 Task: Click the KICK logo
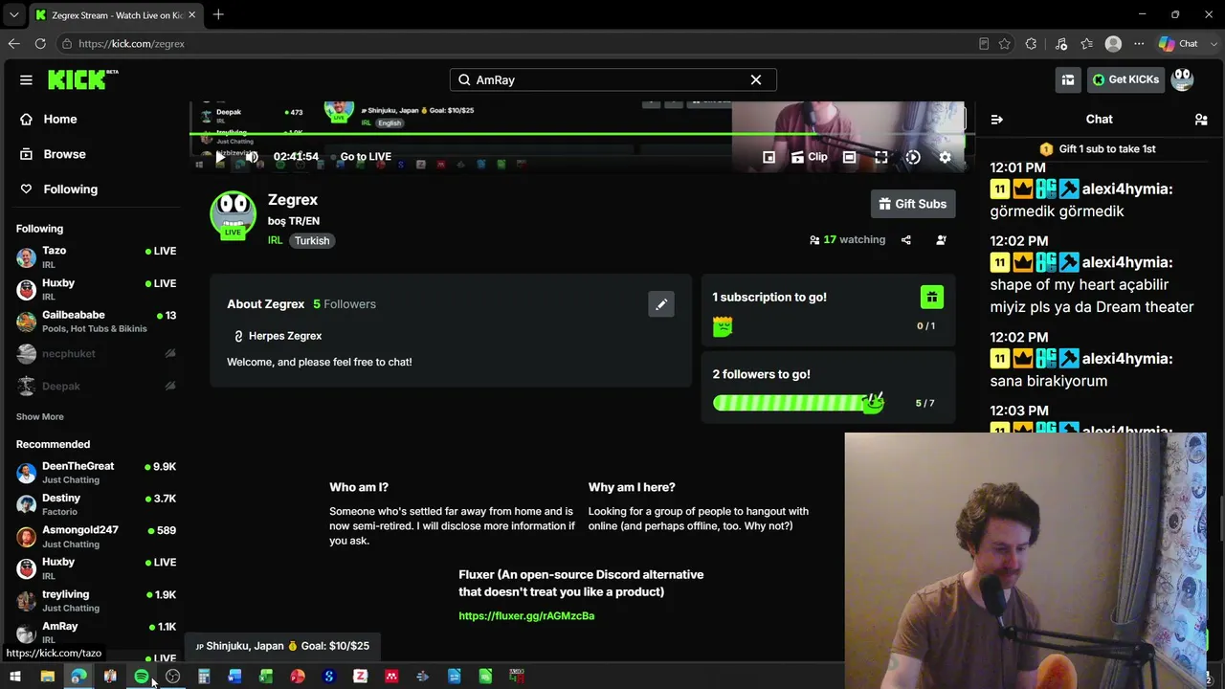pos(82,79)
